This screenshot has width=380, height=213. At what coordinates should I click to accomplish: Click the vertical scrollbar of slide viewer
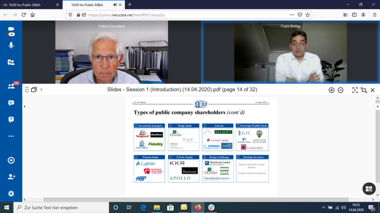pyautogui.click(x=378, y=147)
